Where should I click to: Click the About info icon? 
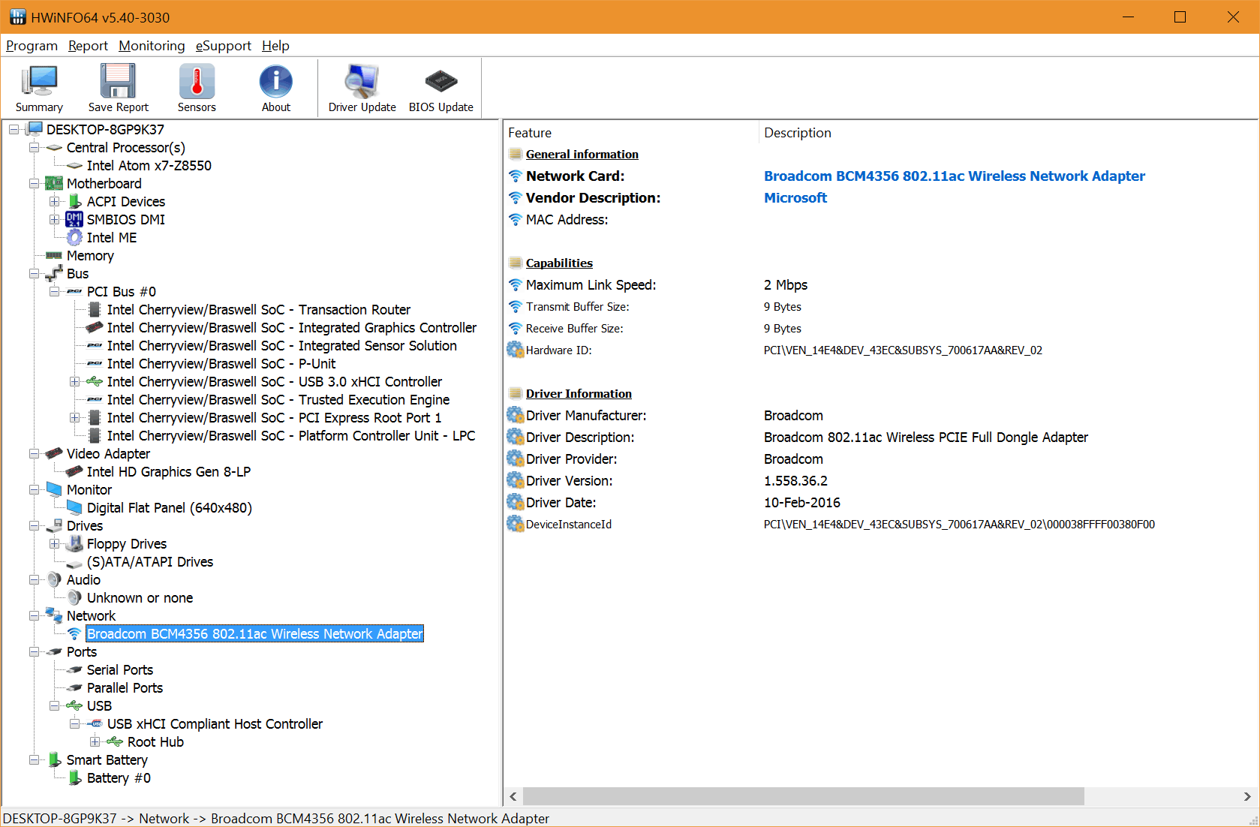pos(275,81)
